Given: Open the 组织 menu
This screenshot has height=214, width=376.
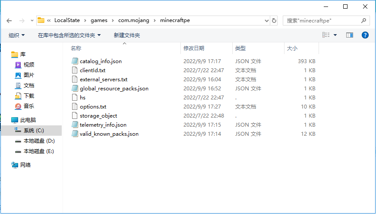Looking at the screenshot, I should click(16, 35).
